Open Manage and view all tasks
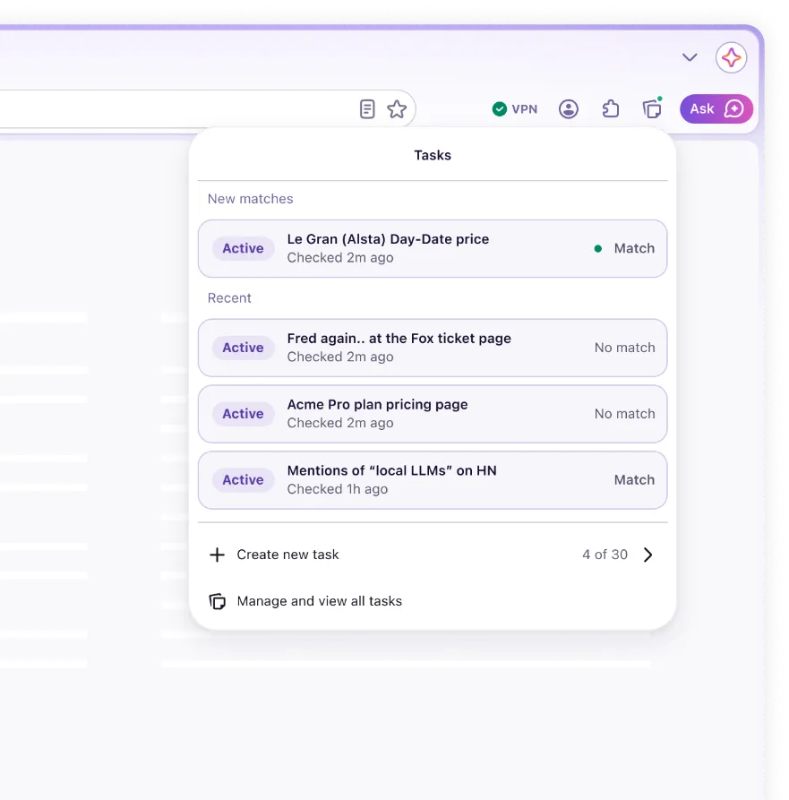The height and width of the screenshot is (800, 789). [320, 601]
